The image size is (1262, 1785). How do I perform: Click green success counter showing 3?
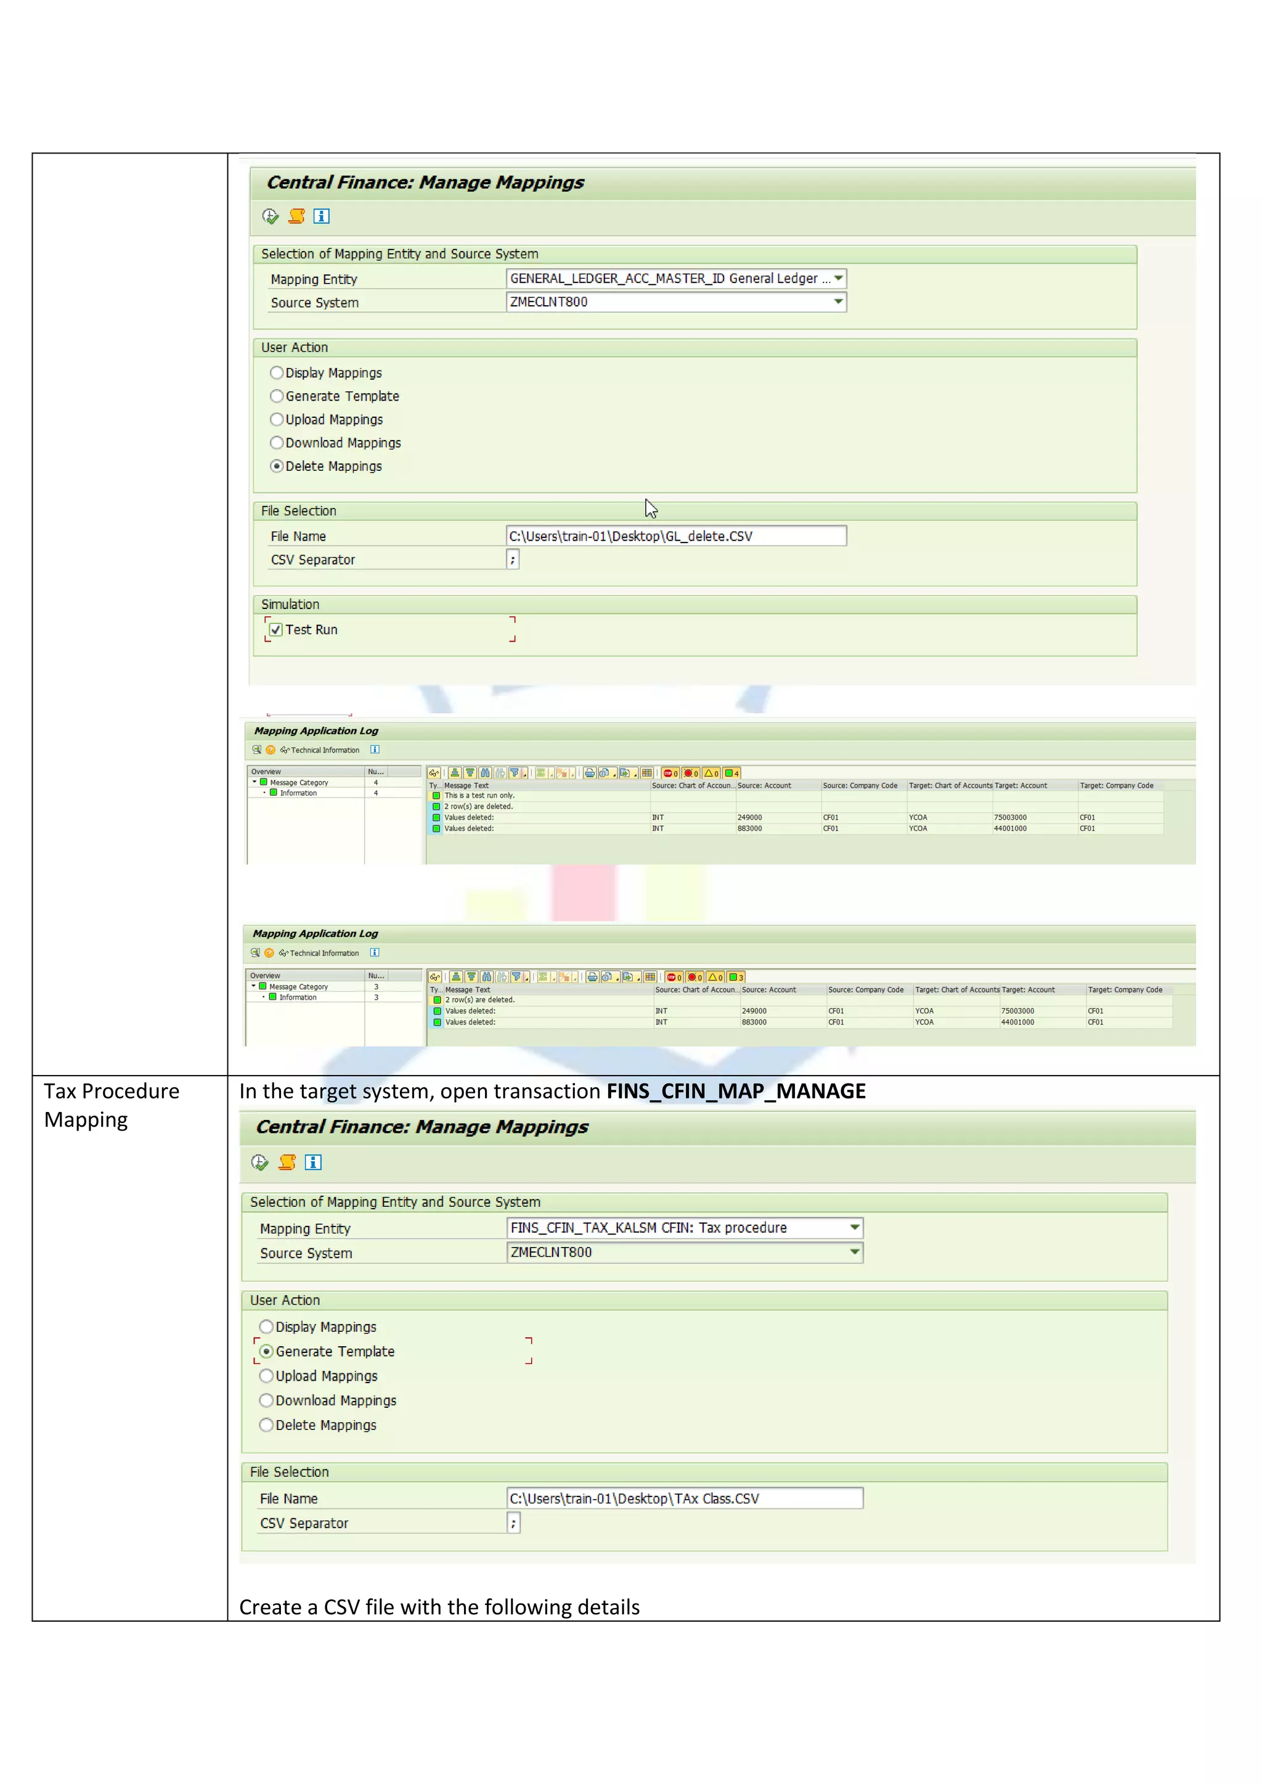pos(737,977)
